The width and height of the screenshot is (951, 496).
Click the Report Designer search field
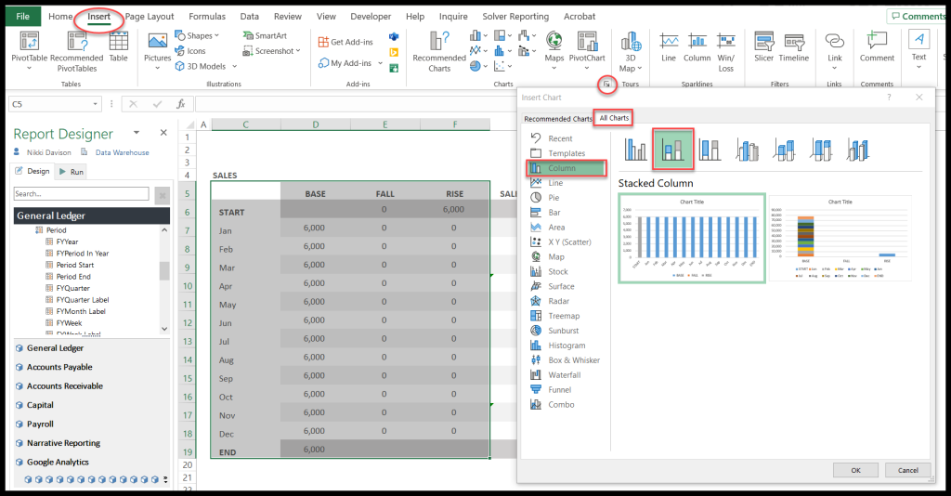(82, 194)
